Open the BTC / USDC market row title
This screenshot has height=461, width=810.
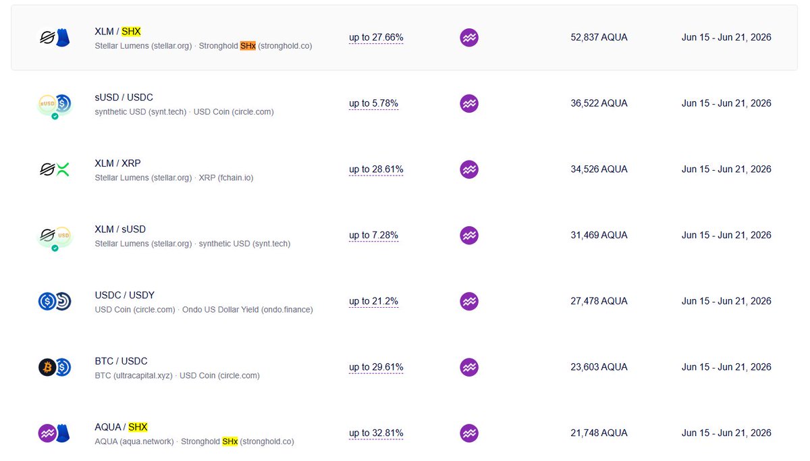pyautogui.click(x=121, y=361)
